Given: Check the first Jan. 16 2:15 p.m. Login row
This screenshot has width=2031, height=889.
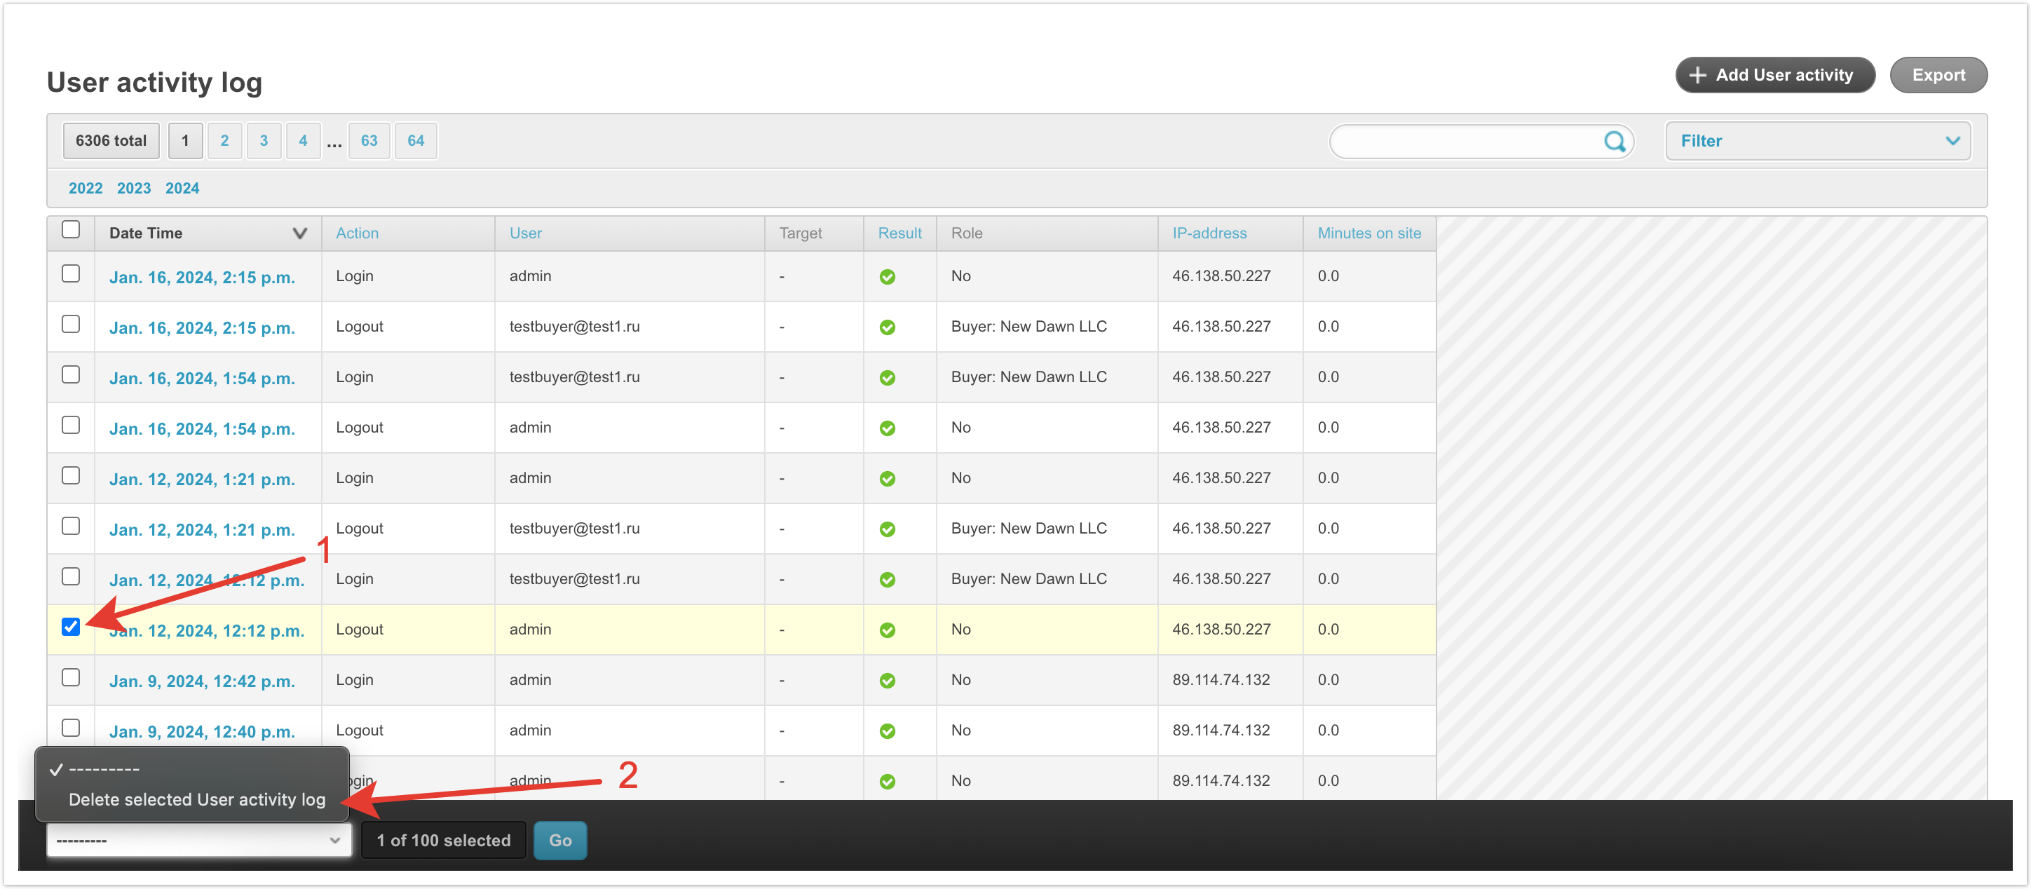Looking at the screenshot, I should (71, 273).
